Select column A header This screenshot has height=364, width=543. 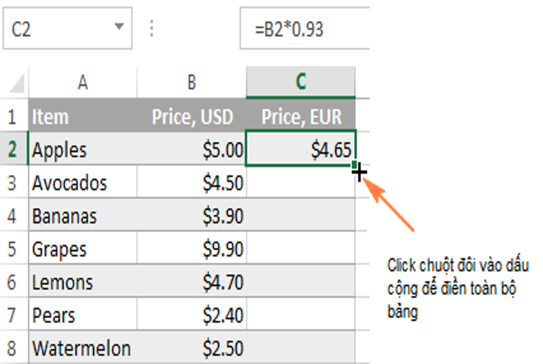point(83,83)
